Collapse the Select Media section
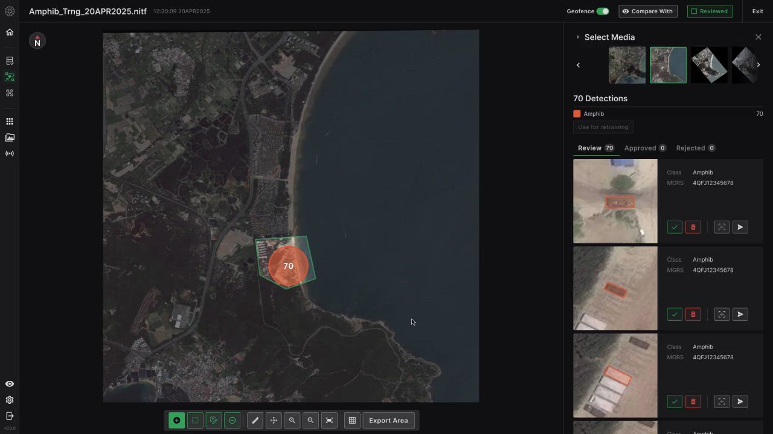 point(578,37)
